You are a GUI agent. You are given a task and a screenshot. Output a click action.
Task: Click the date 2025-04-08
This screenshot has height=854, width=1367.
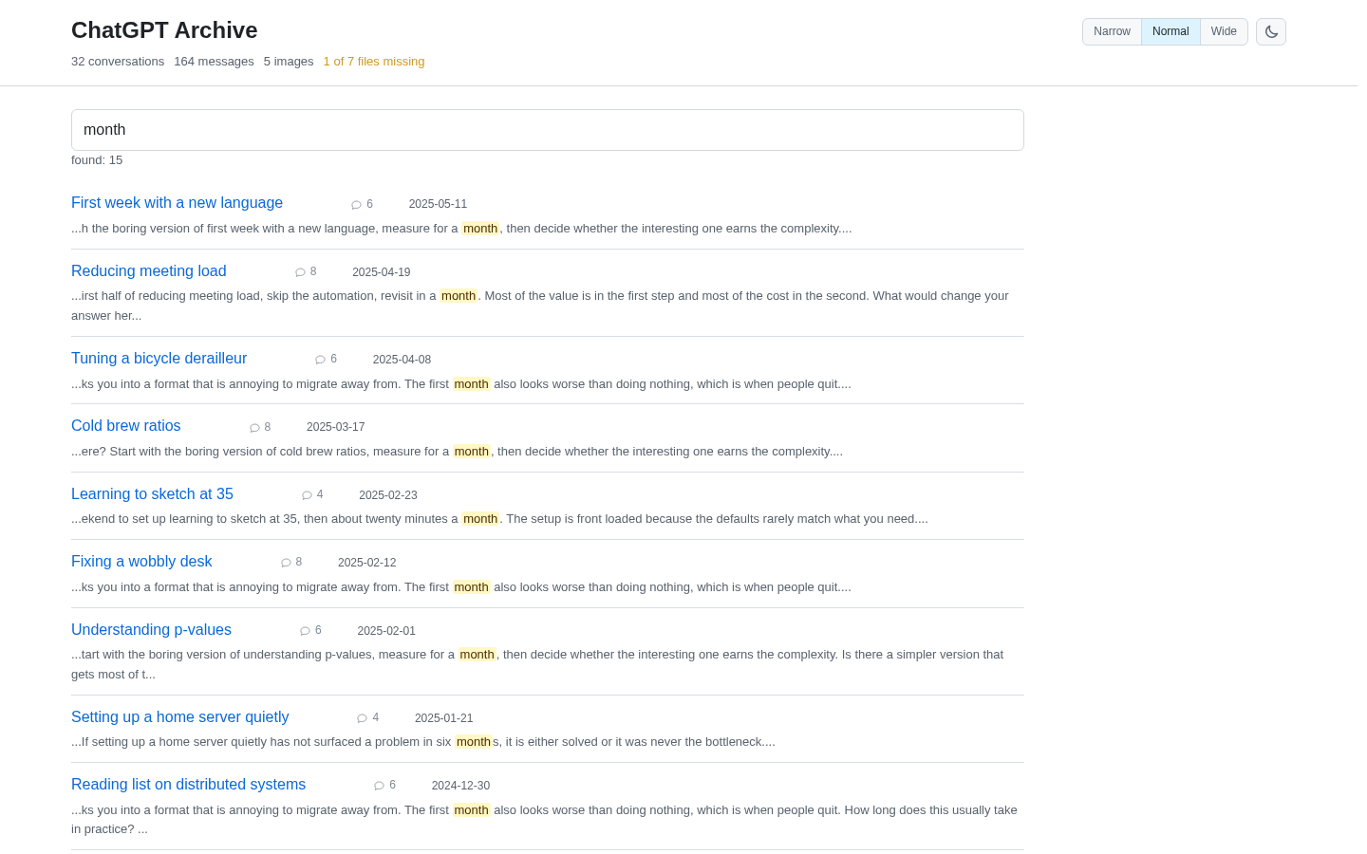pyautogui.click(x=402, y=360)
